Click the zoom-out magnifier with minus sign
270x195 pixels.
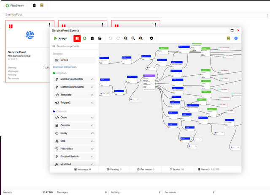(133, 38)
